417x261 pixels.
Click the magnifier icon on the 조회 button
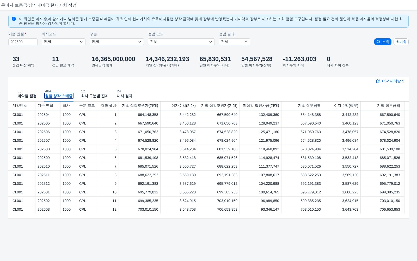pos(378,42)
